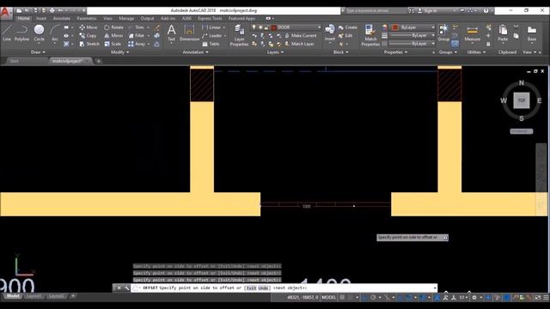
Task: Switch to the Start file tab
Action: pos(15,61)
